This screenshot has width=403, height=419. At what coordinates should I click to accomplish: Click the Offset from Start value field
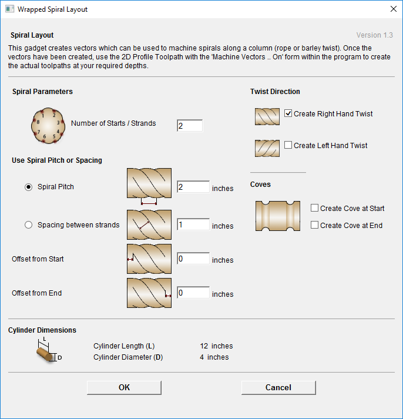[x=193, y=259]
